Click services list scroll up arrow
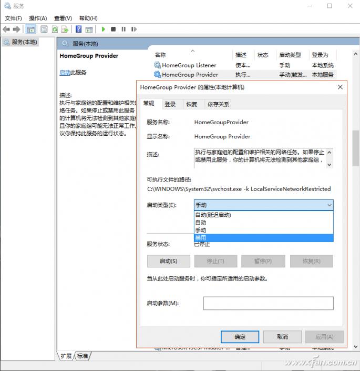 pyautogui.click(x=355, y=54)
